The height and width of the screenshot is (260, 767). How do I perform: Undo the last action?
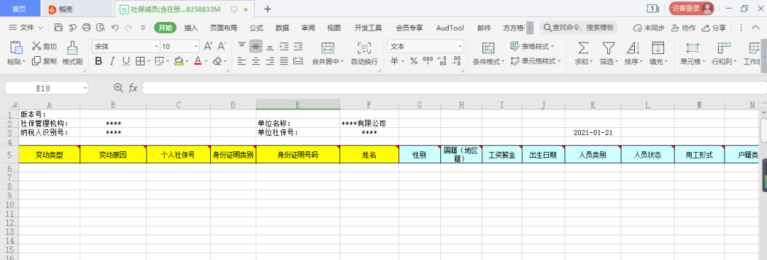click(115, 28)
